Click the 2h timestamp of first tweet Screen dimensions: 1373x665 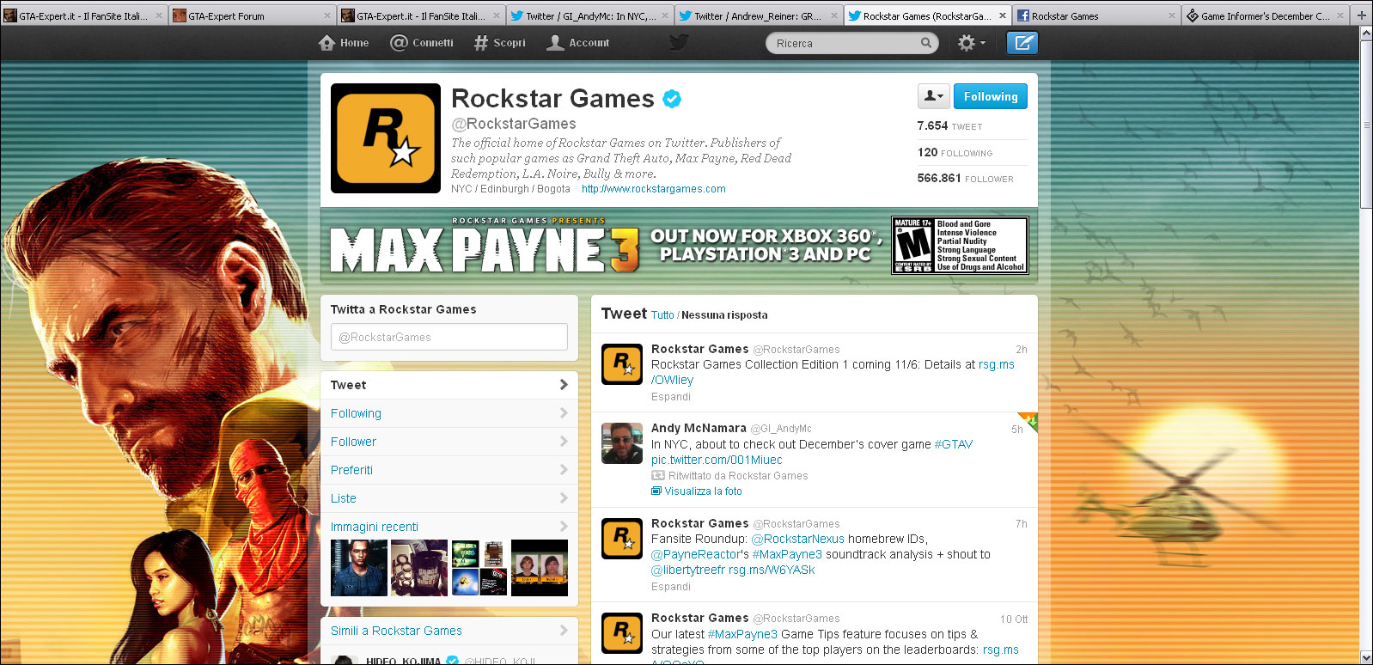point(1021,350)
